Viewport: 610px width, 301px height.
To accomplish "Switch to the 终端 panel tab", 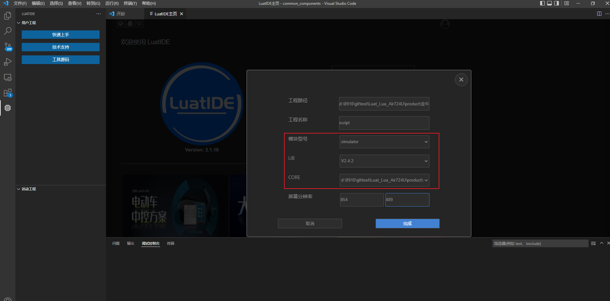I will click(x=171, y=243).
